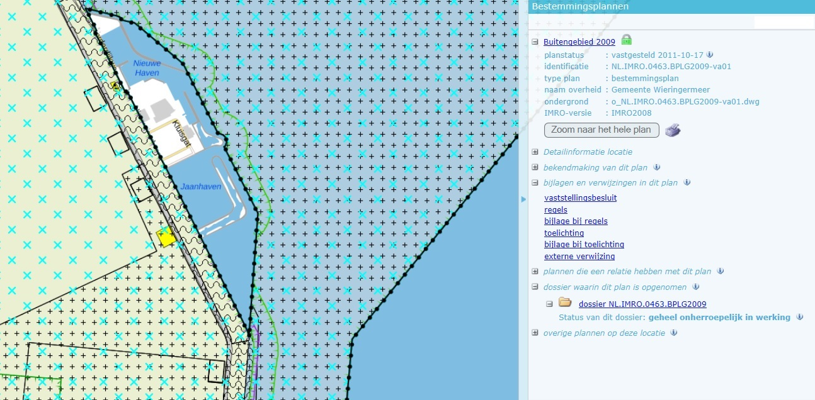This screenshot has height=400, width=815.
Task: Open the regels document link
Action: [556, 209]
